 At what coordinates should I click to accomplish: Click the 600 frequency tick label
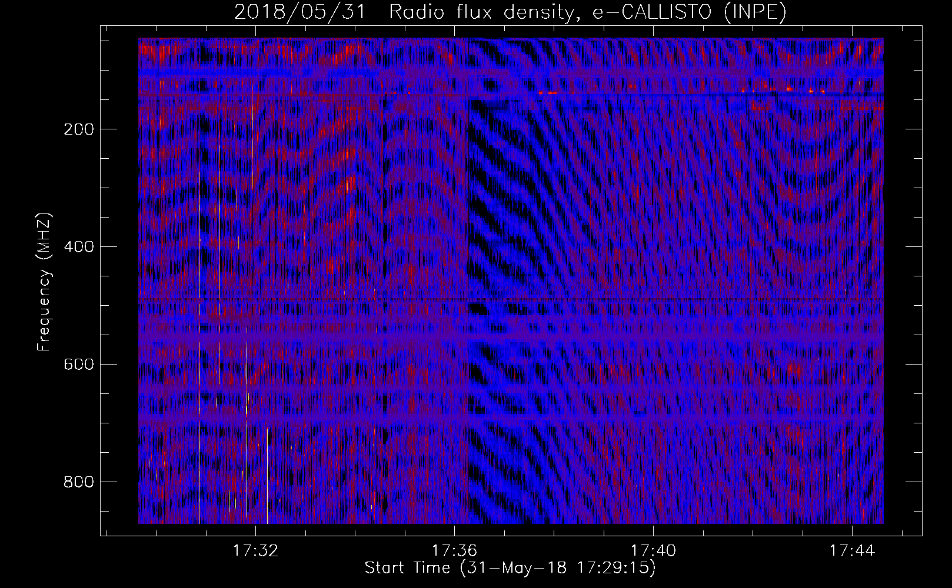pos(78,365)
